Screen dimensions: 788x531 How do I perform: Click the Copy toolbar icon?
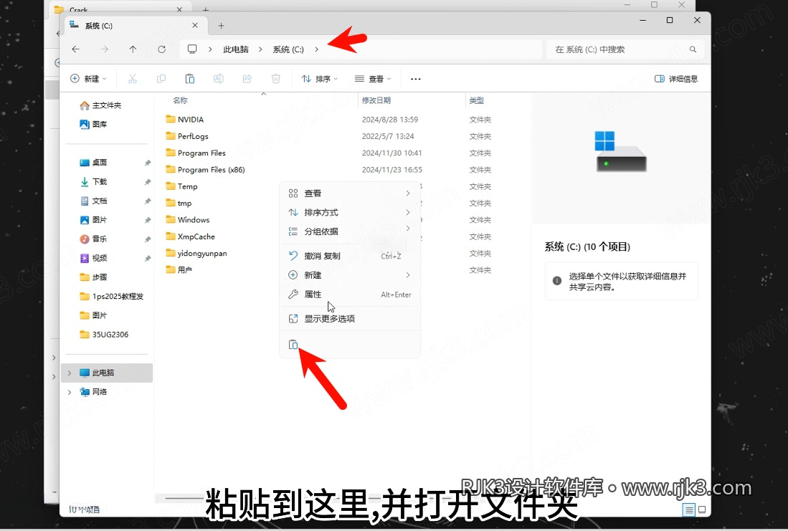(161, 79)
